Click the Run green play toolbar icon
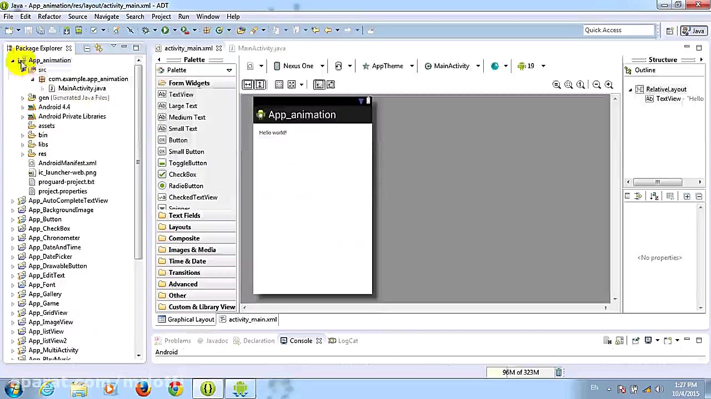Viewport: 711px width, 399px height. coord(165,30)
